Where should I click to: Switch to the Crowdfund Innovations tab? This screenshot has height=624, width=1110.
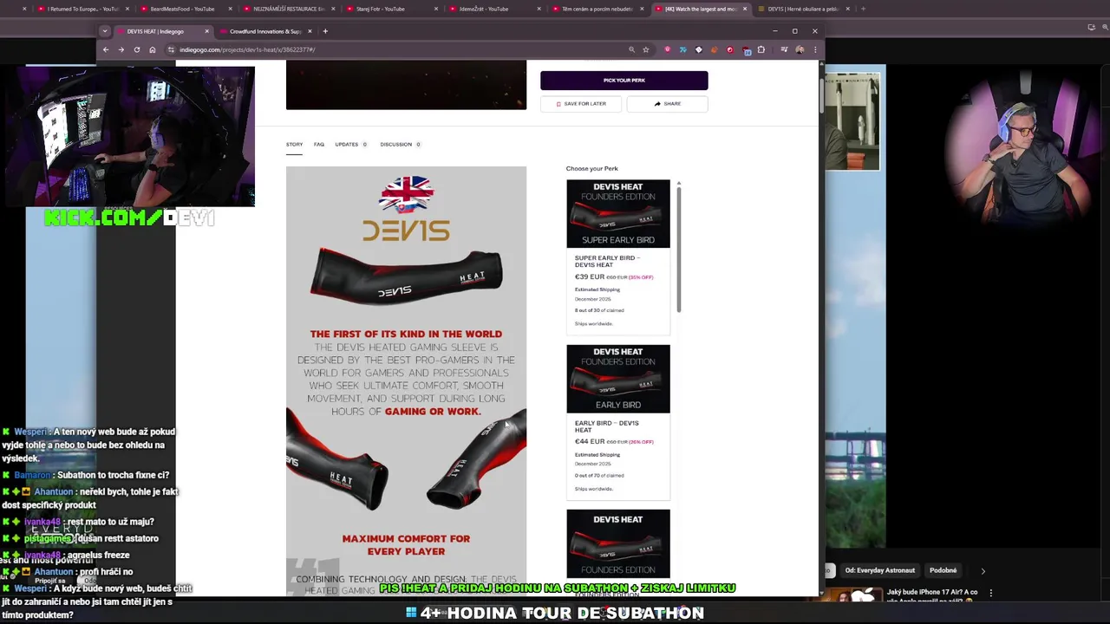tap(264, 31)
